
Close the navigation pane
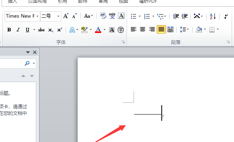[35, 52]
